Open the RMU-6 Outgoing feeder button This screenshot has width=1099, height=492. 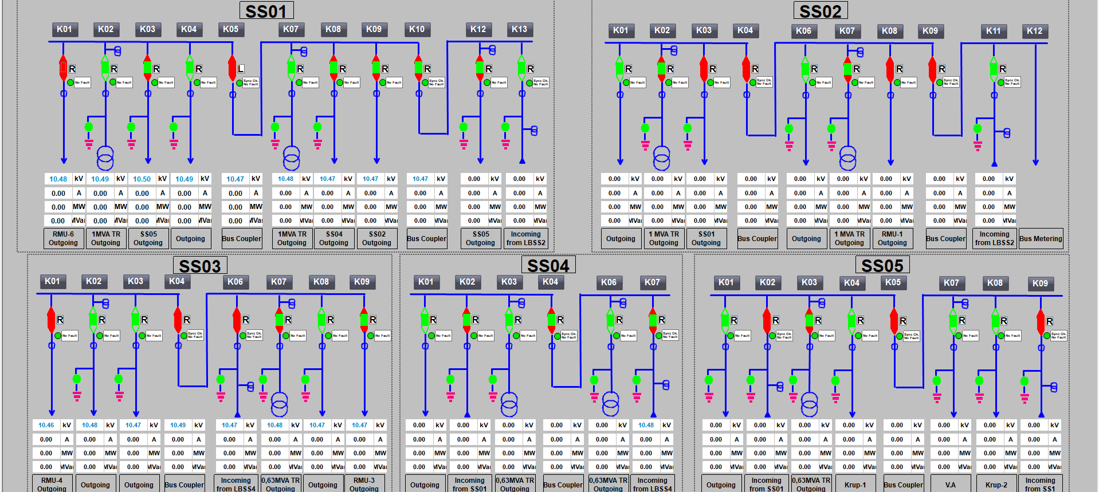[x=63, y=238]
